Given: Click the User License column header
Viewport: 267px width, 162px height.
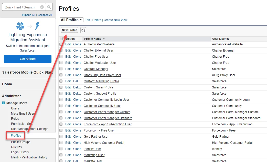Looking at the screenshot, I should coord(221,39).
